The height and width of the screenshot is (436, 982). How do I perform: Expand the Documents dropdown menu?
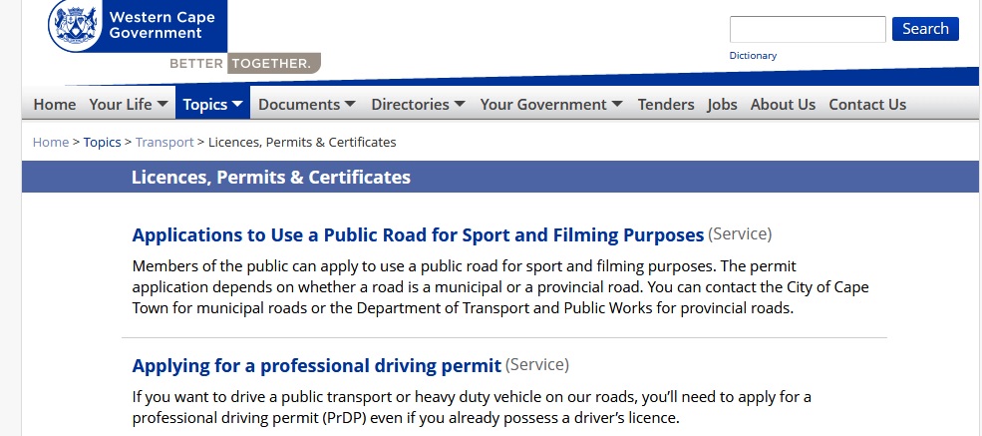point(307,104)
